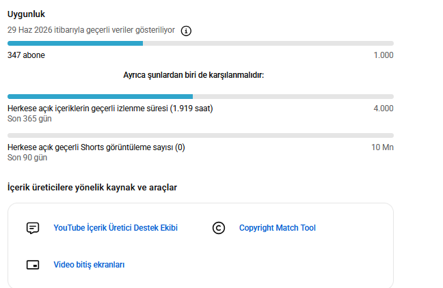Click the Son 90 gün period text
The width and height of the screenshot is (443, 288).
(x=27, y=158)
